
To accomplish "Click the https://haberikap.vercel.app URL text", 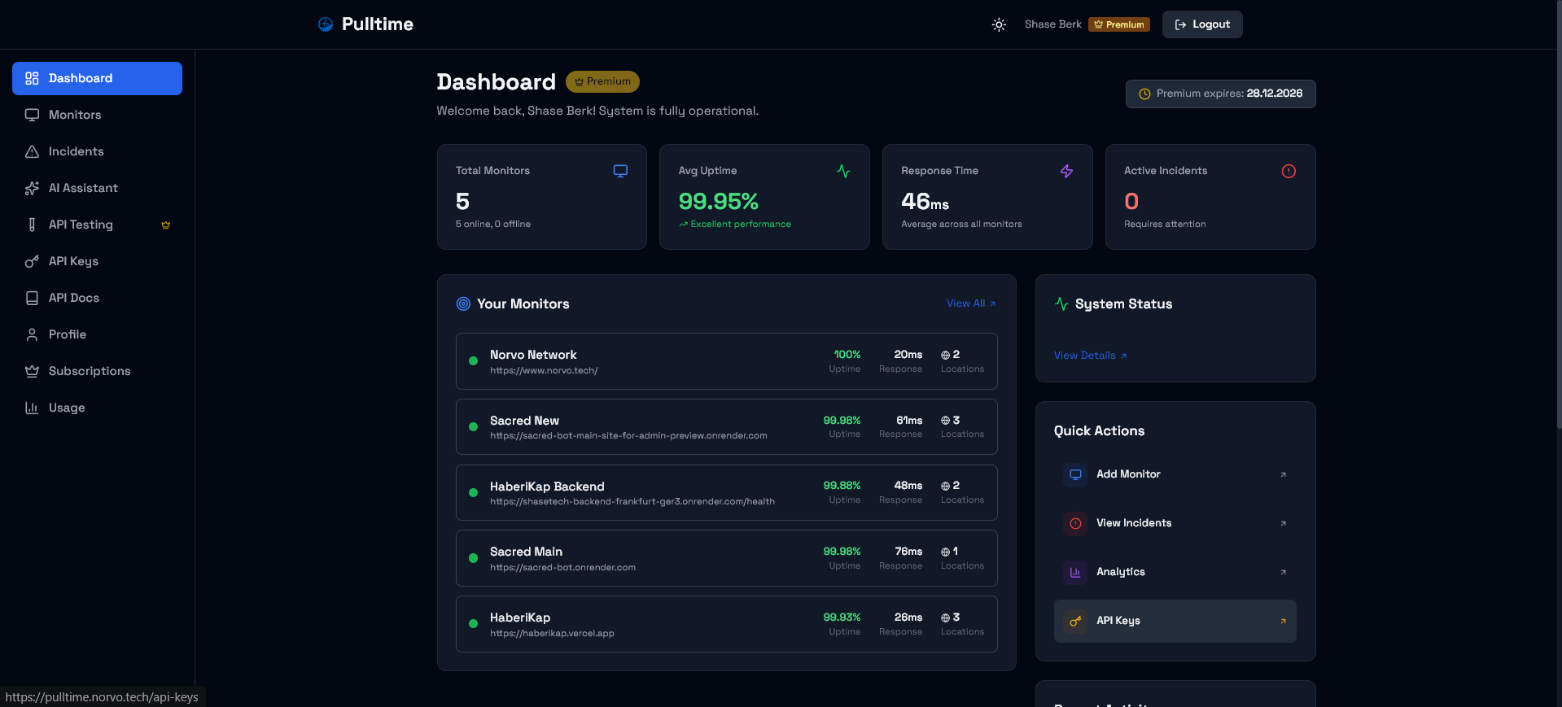I will (x=552, y=633).
